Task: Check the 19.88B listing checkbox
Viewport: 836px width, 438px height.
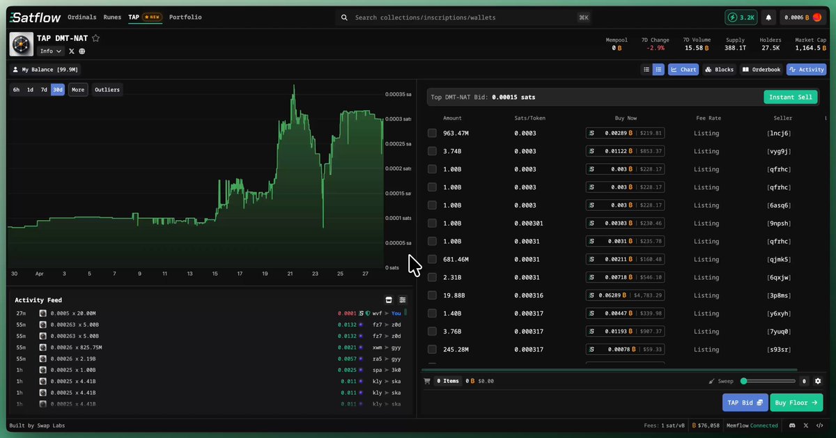Action: [x=432, y=295]
